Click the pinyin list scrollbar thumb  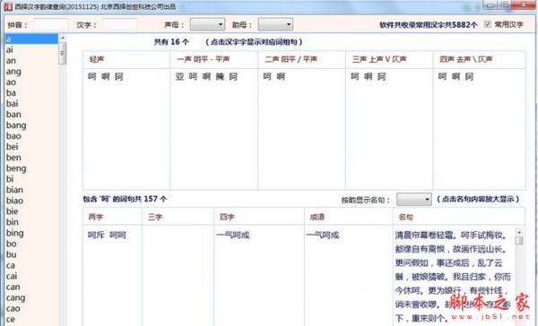pos(63,53)
